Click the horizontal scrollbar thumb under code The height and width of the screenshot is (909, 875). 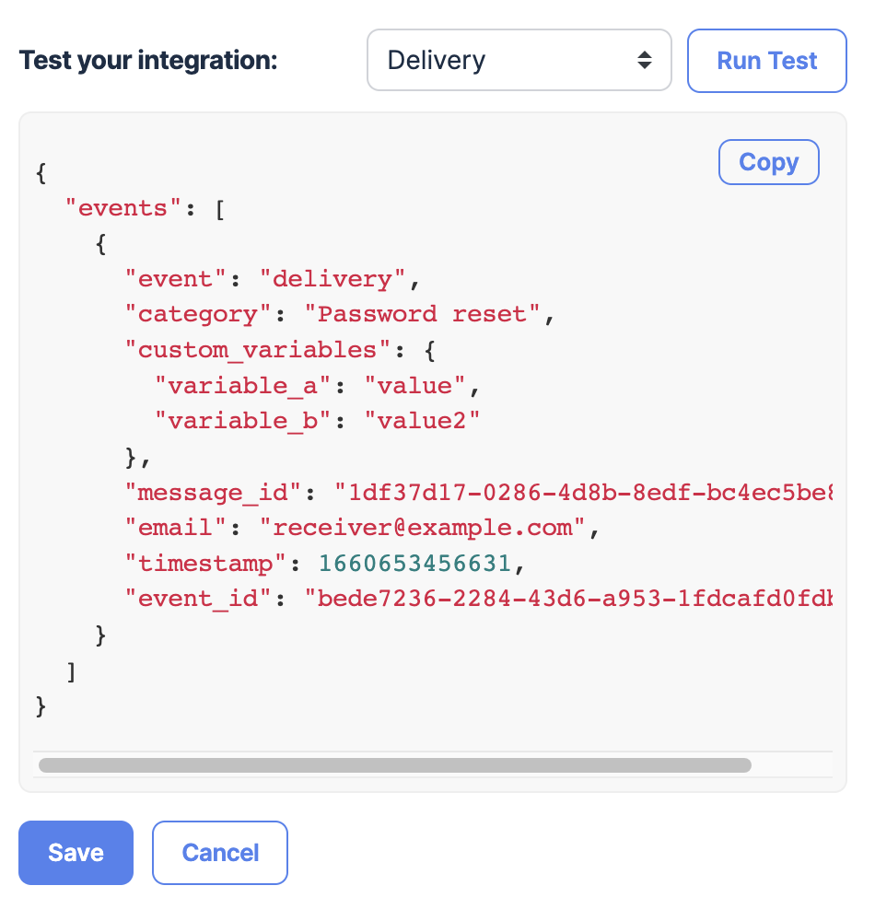click(x=394, y=765)
